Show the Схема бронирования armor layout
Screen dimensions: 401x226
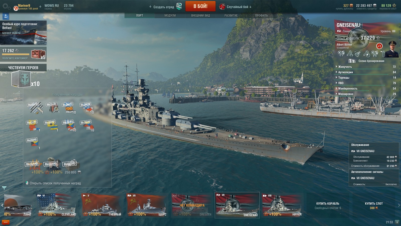click(366, 61)
